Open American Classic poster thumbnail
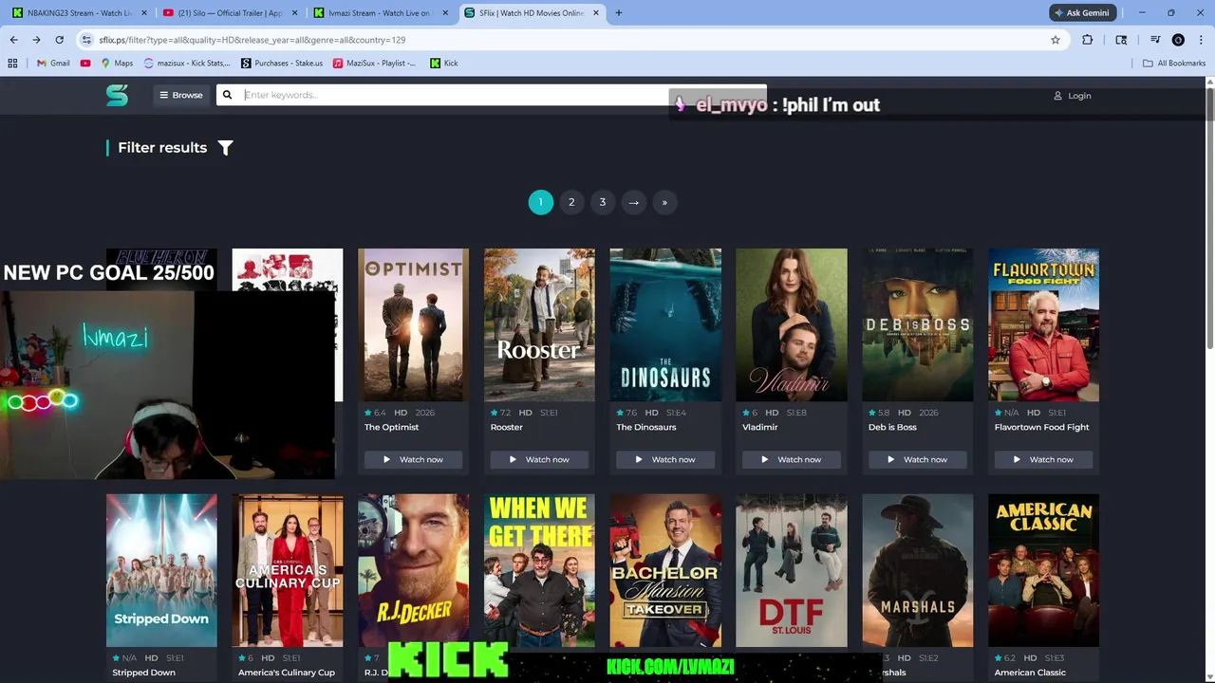Viewport: 1215px width, 683px height. pyautogui.click(x=1043, y=570)
